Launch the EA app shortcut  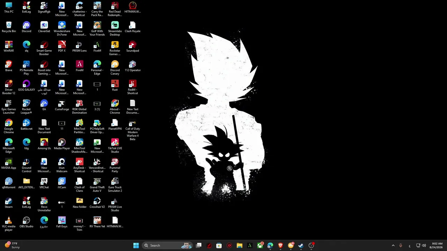coord(44,105)
